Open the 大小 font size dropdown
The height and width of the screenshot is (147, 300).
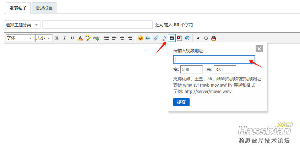coord(44,38)
